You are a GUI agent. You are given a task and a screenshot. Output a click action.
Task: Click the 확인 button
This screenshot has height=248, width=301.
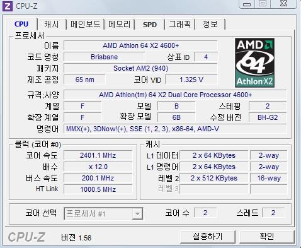(267, 237)
